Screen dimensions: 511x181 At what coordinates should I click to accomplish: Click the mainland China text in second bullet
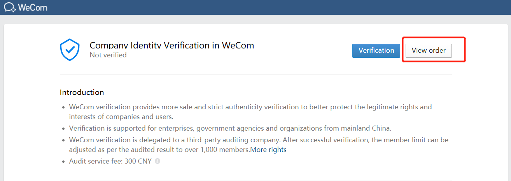pos(369,128)
